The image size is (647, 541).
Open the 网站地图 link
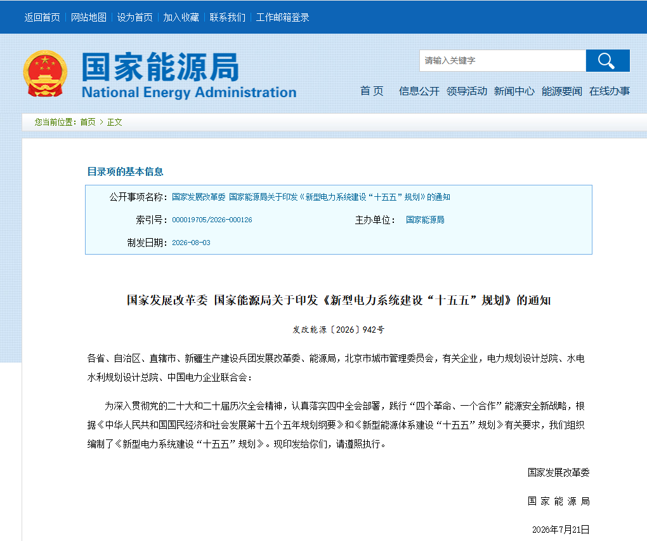(89, 17)
